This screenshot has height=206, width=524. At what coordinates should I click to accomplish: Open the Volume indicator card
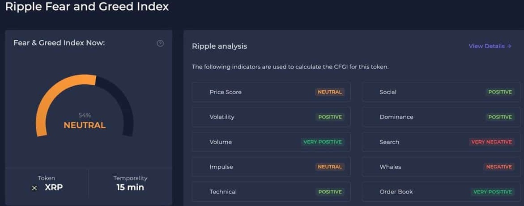point(271,142)
